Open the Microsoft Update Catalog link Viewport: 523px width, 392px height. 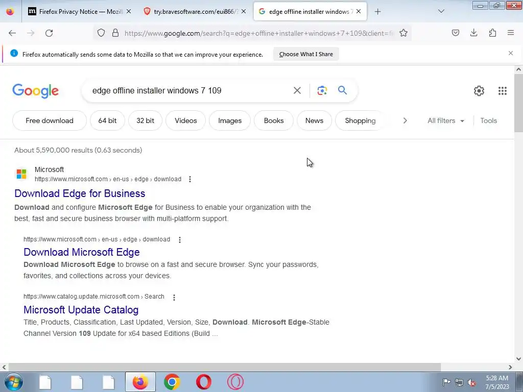pyautogui.click(x=81, y=310)
